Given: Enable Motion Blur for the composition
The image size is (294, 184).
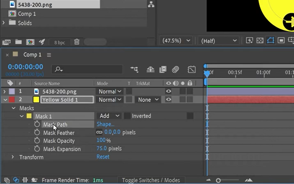Looking at the screenshot, I should point(175,69).
